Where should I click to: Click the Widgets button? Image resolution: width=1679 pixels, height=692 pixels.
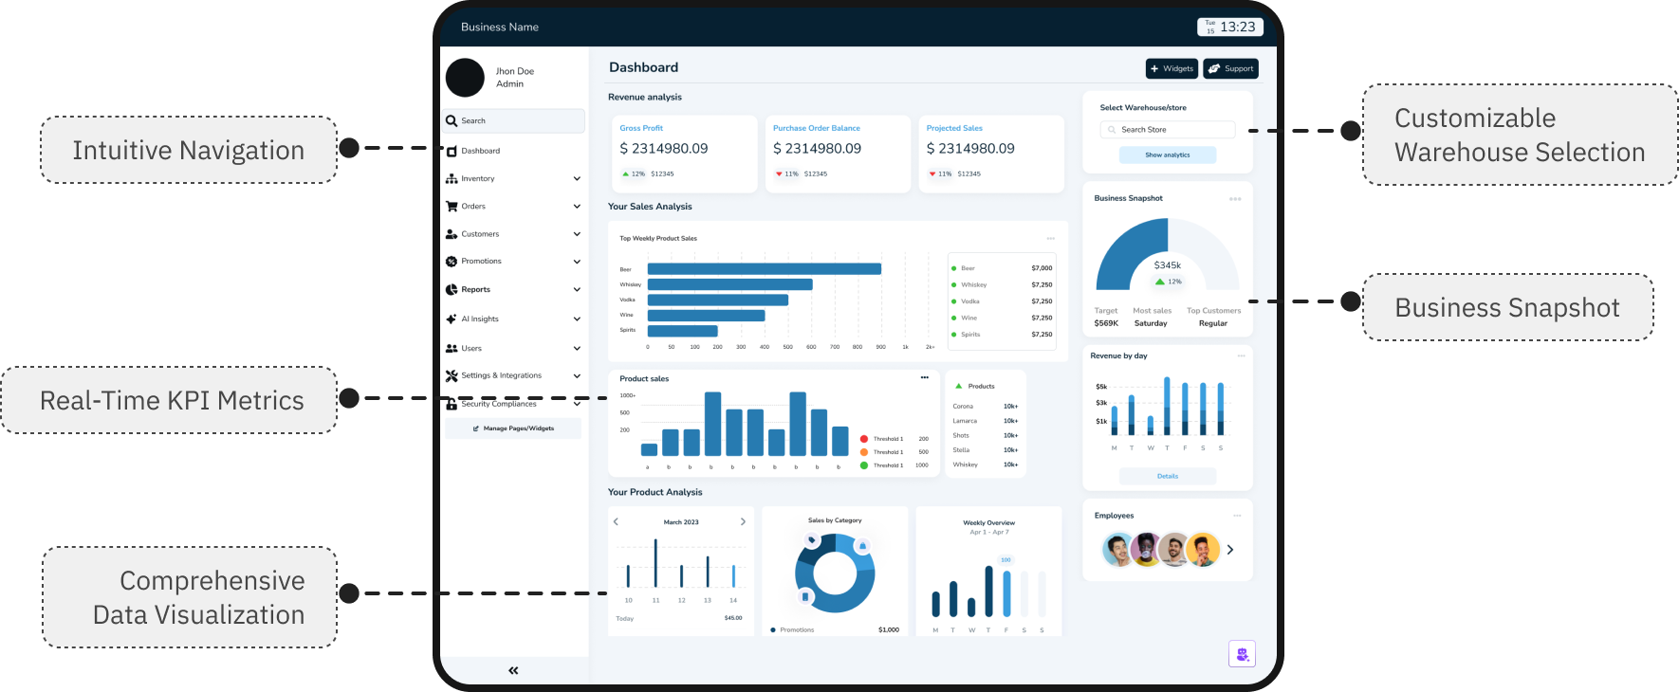1172,69
